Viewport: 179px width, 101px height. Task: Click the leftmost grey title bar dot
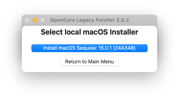coord(27,20)
